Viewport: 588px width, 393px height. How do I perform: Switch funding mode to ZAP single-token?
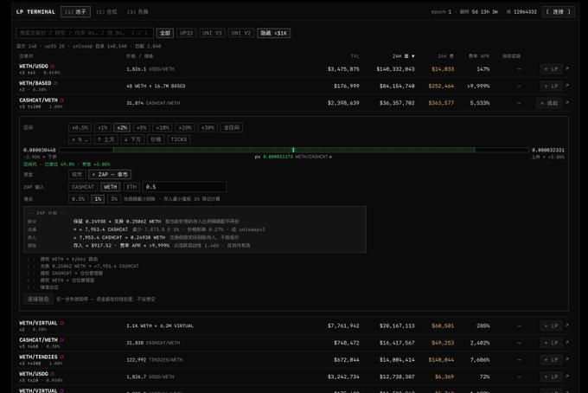pos(110,175)
